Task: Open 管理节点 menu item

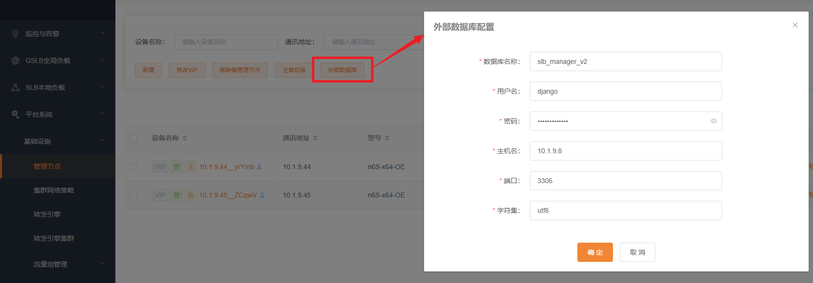Action: pos(58,166)
